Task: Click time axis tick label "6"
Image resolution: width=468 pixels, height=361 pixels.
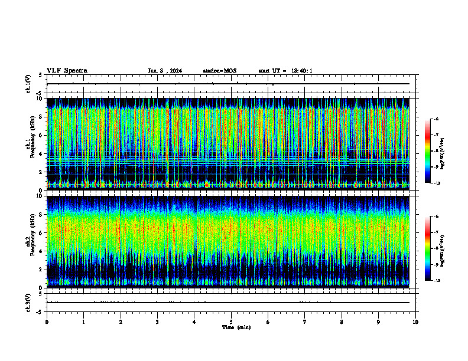Action: (x=268, y=322)
